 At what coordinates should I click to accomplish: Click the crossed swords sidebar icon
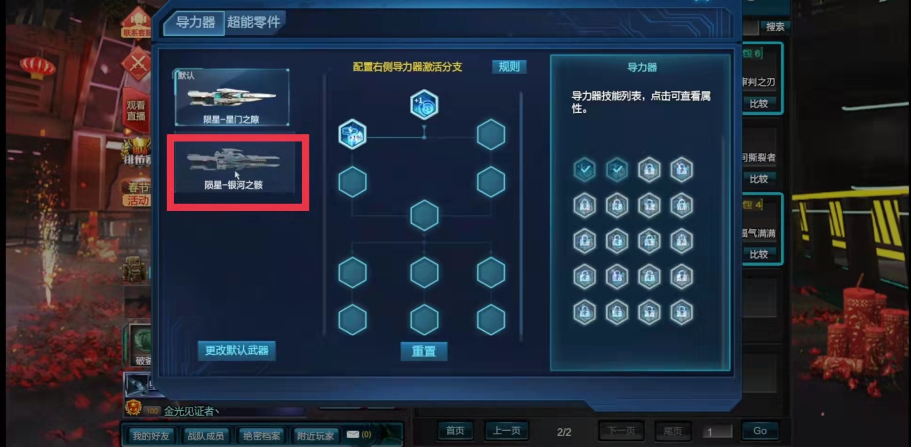coord(137,64)
